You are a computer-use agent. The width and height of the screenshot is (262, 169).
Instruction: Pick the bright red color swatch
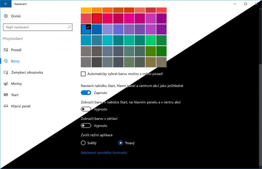97,18
